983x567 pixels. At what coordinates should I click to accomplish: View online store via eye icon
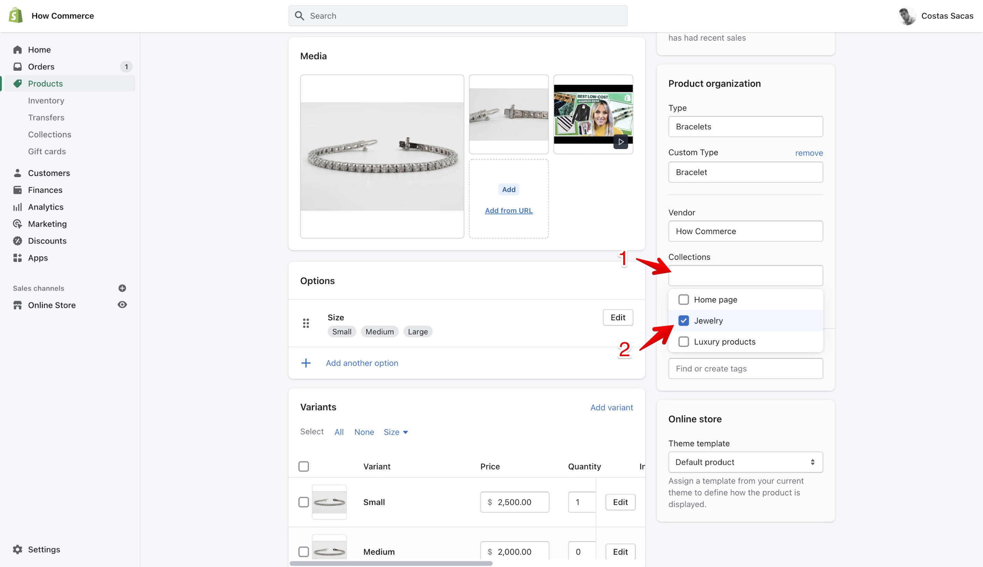(122, 305)
